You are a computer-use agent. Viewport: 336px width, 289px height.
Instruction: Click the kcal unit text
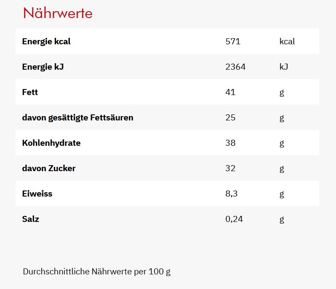click(x=287, y=42)
